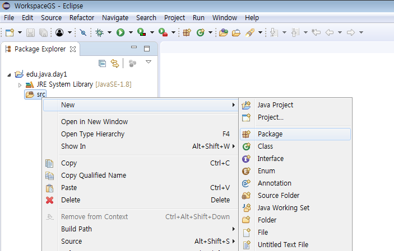
Task: Click the black circular profile toolbar icon
Action: point(59,32)
